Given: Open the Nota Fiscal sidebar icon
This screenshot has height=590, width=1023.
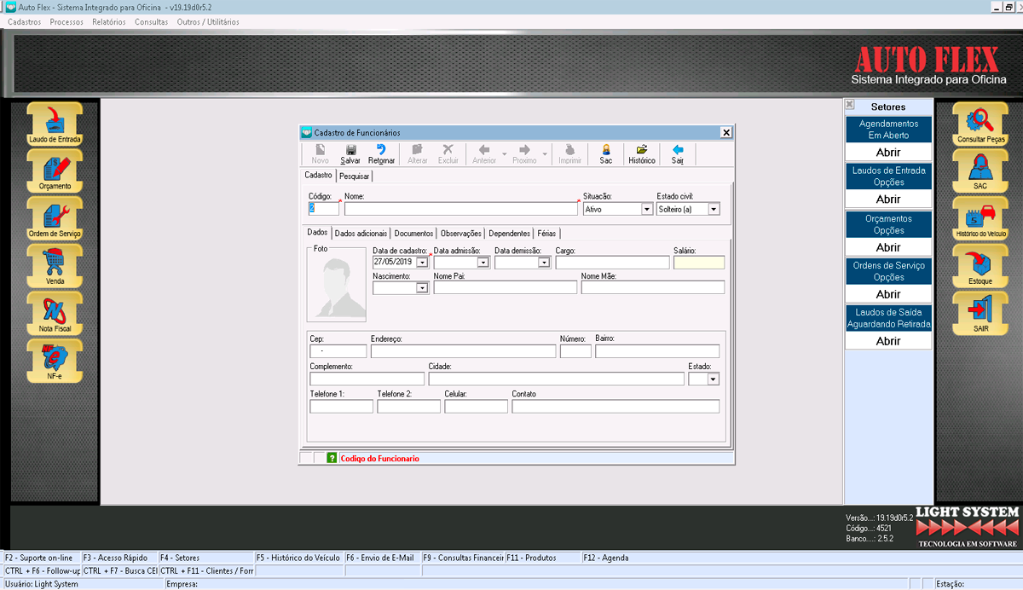Looking at the screenshot, I should [x=55, y=314].
